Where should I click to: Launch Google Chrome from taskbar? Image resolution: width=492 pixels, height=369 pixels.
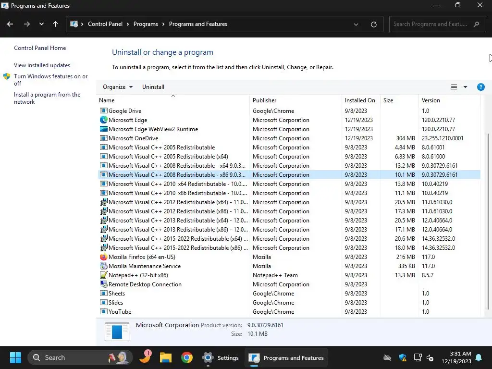(187, 357)
